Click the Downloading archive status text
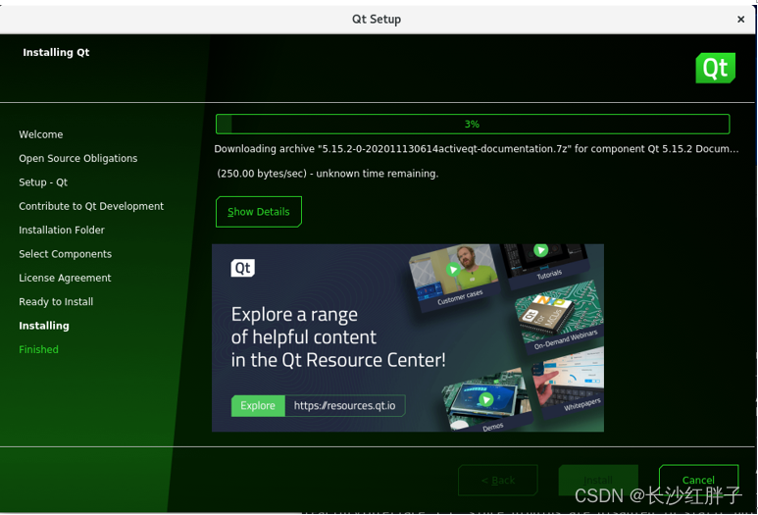This screenshot has height=515, width=758. (477, 149)
